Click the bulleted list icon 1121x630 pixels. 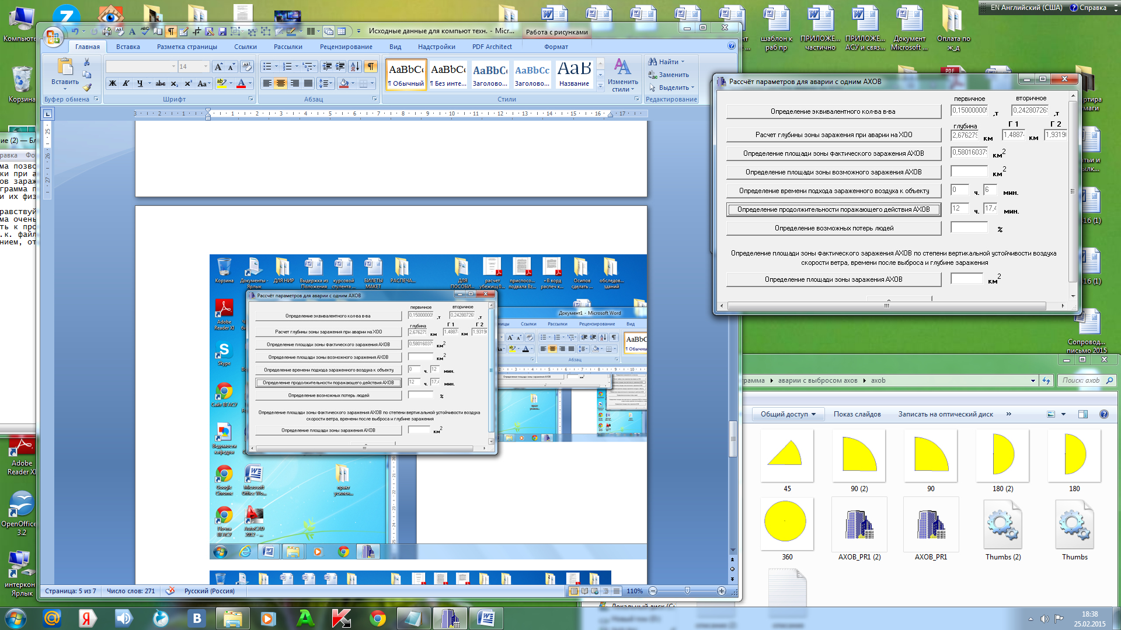(x=267, y=66)
